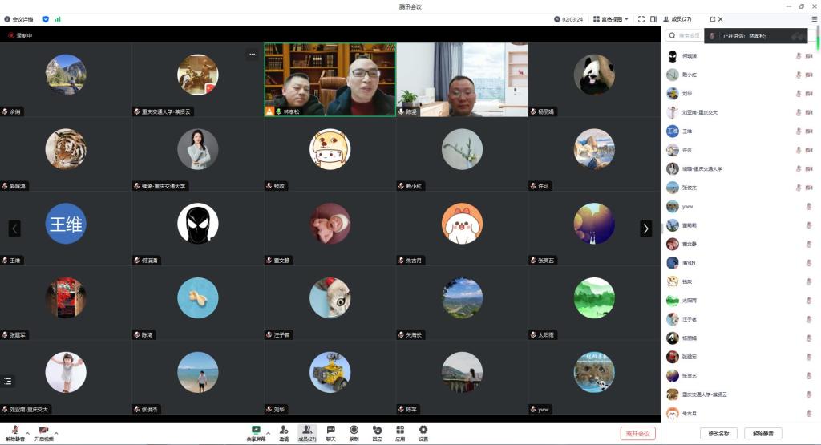Click the 正在讲话 speaking notification banner
Image resolution: width=821 pixels, height=445 pixels.
click(x=756, y=36)
